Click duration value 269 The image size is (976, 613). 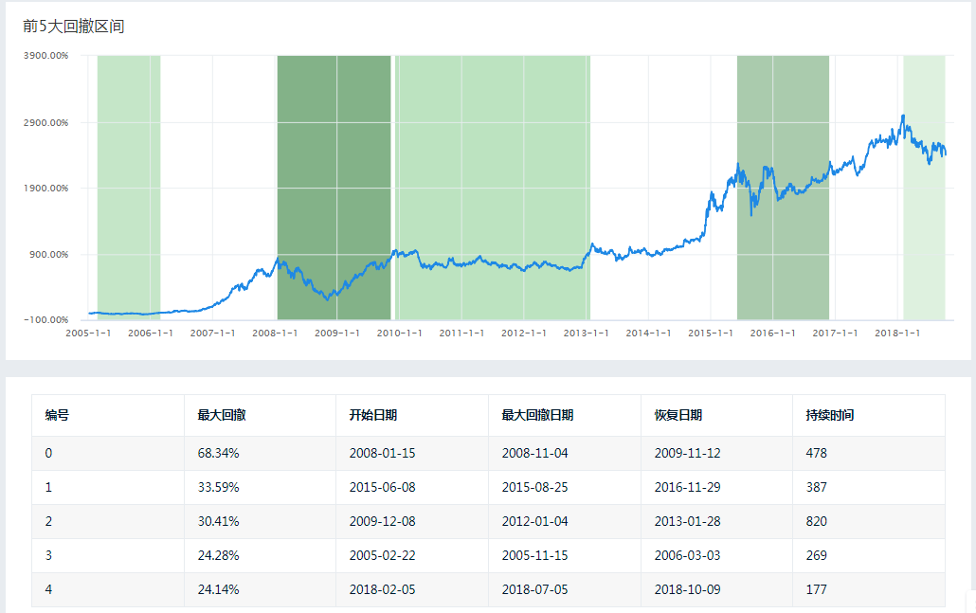tap(816, 555)
